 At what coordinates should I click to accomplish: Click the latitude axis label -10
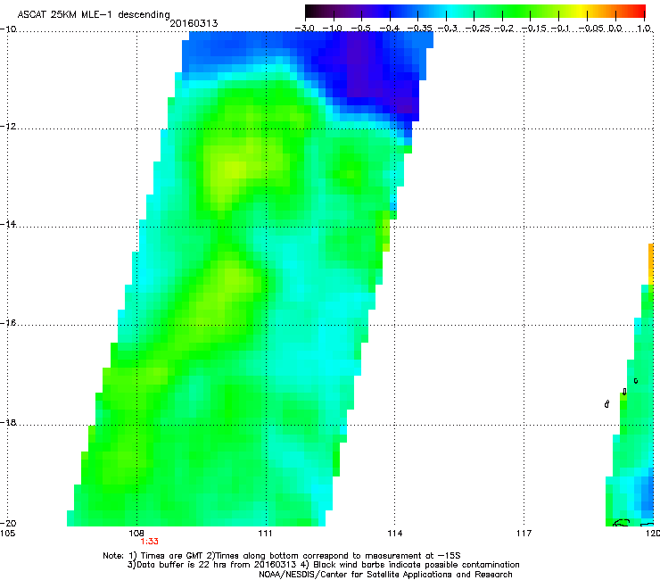[8, 29]
